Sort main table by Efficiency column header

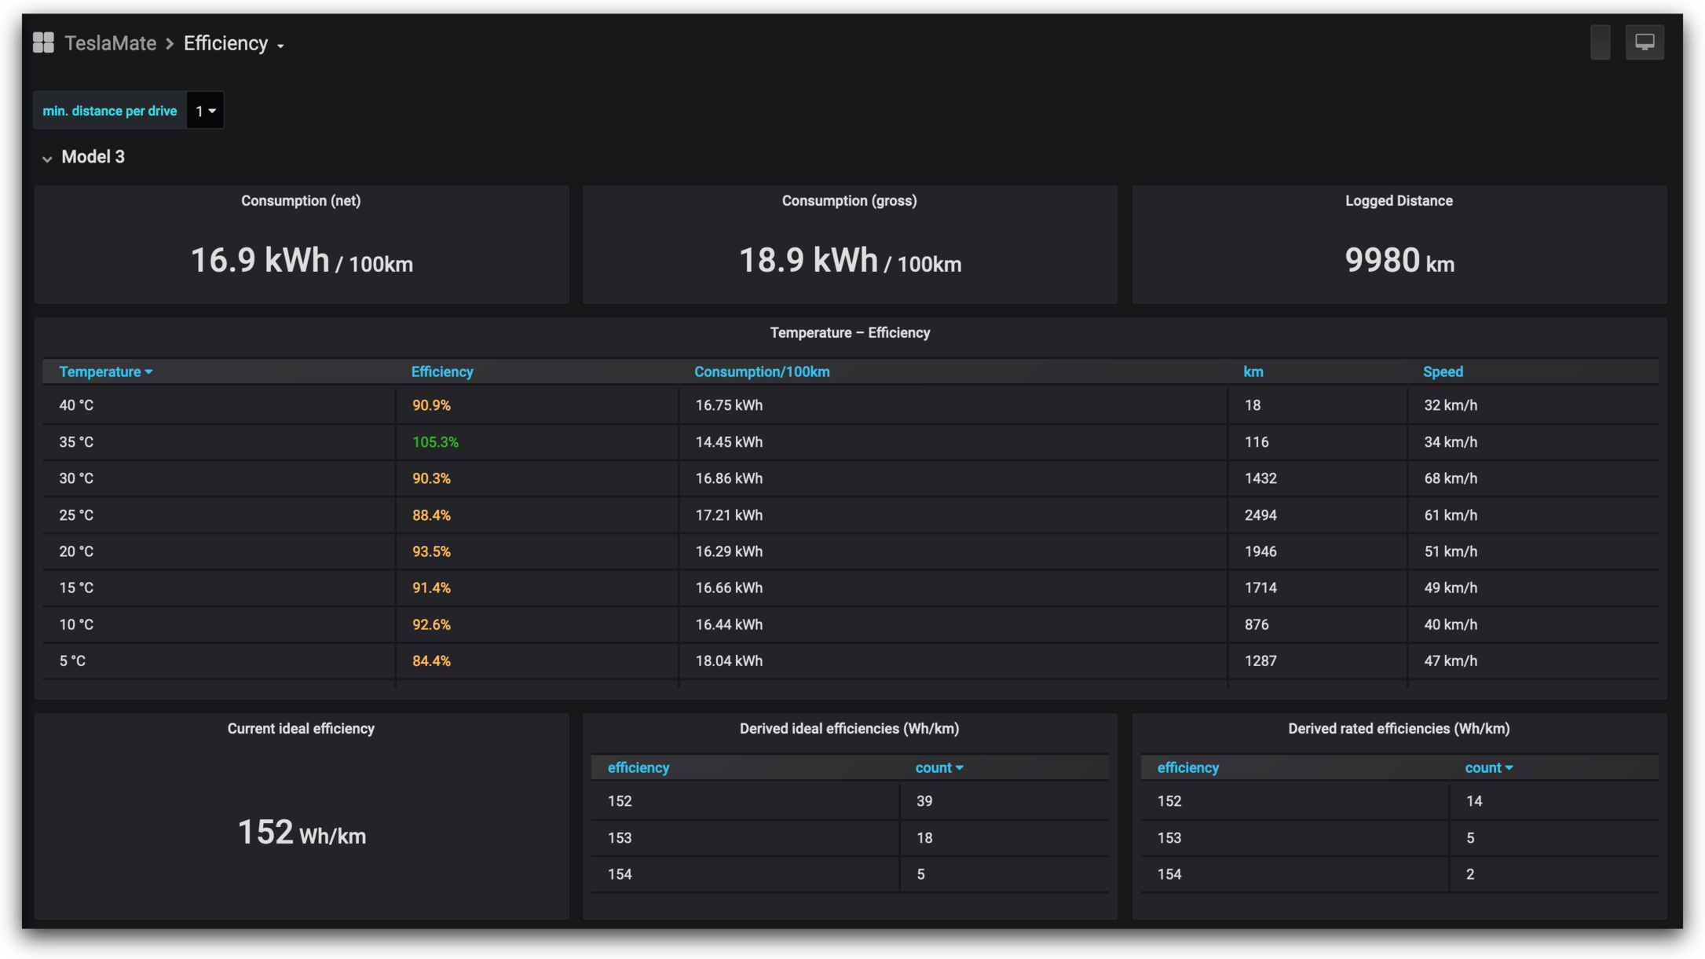point(441,372)
